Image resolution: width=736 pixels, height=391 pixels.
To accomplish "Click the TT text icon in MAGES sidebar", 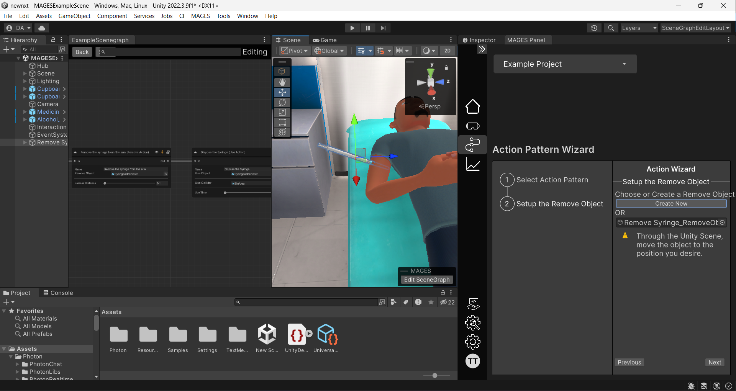I will [x=473, y=361].
